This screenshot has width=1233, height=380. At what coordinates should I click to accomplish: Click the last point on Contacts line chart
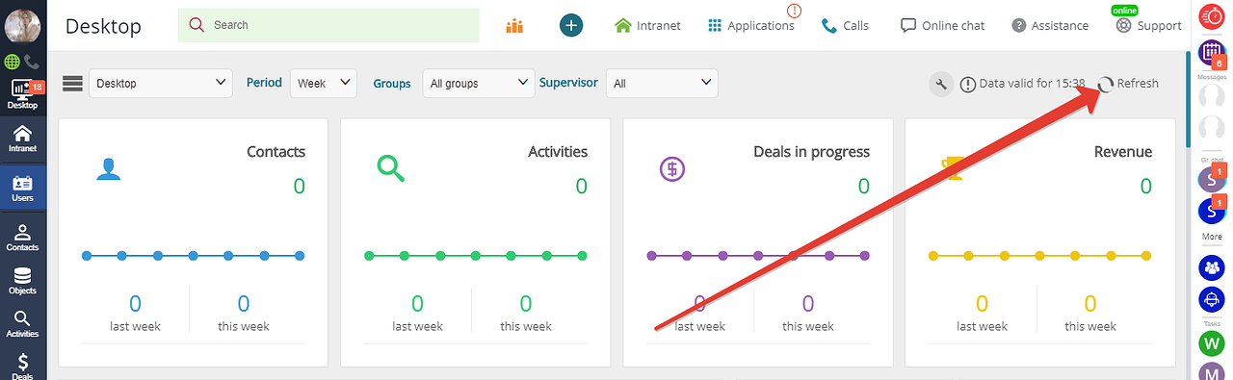click(x=300, y=256)
